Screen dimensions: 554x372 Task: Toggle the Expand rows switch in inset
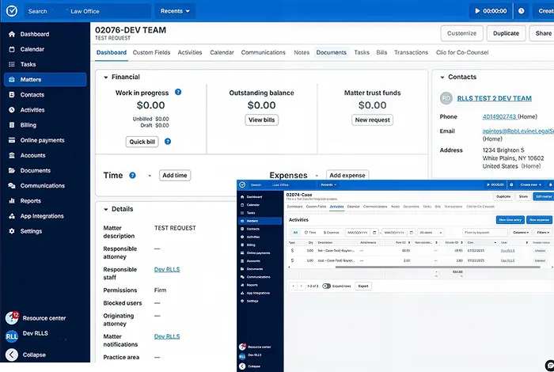pyautogui.click(x=326, y=287)
